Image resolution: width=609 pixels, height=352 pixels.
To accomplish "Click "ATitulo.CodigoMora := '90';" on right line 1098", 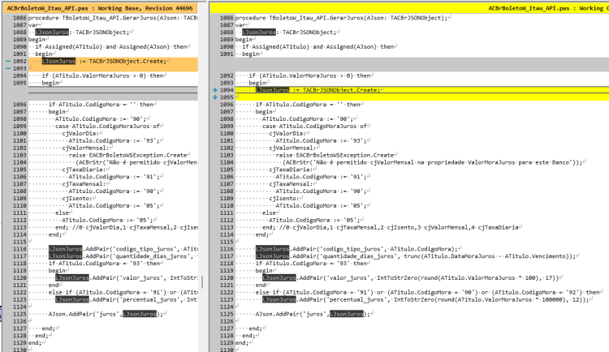I will [309, 118].
